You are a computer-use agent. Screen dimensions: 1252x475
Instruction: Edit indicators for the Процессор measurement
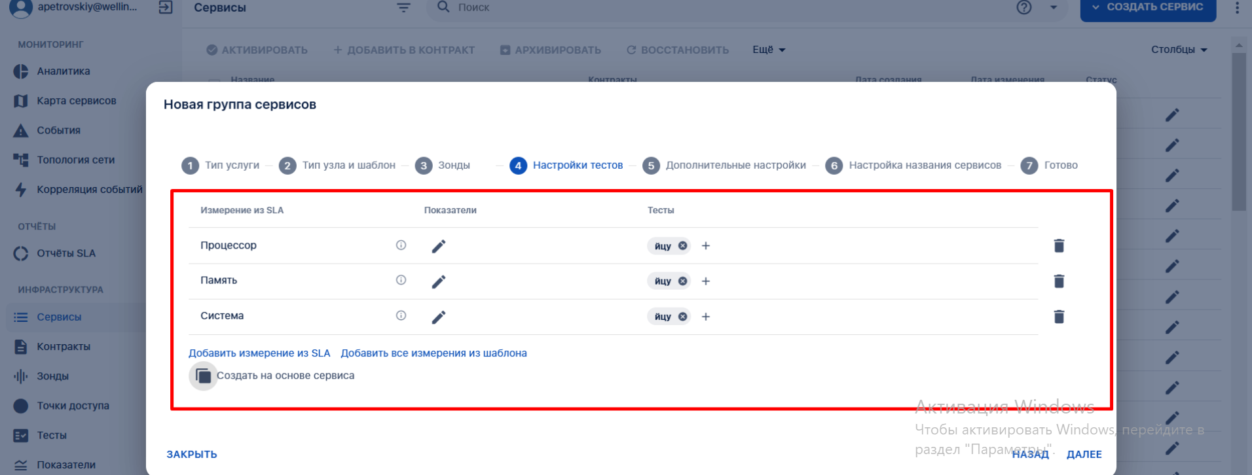439,246
